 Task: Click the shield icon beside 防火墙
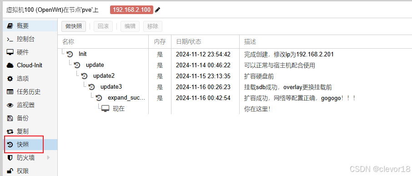click(x=10, y=158)
